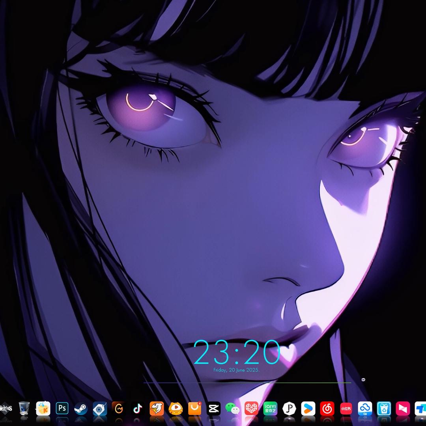Launch the Tencent Video play-arrow icon
The height and width of the screenshot is (426, 426).
click(x=308, y=408)
